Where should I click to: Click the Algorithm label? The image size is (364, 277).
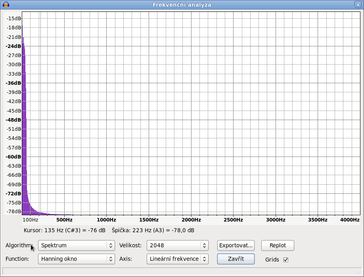[19, 245]
